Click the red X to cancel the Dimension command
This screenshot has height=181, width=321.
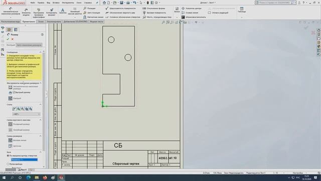pyautogui.click(x=13, y=39)
